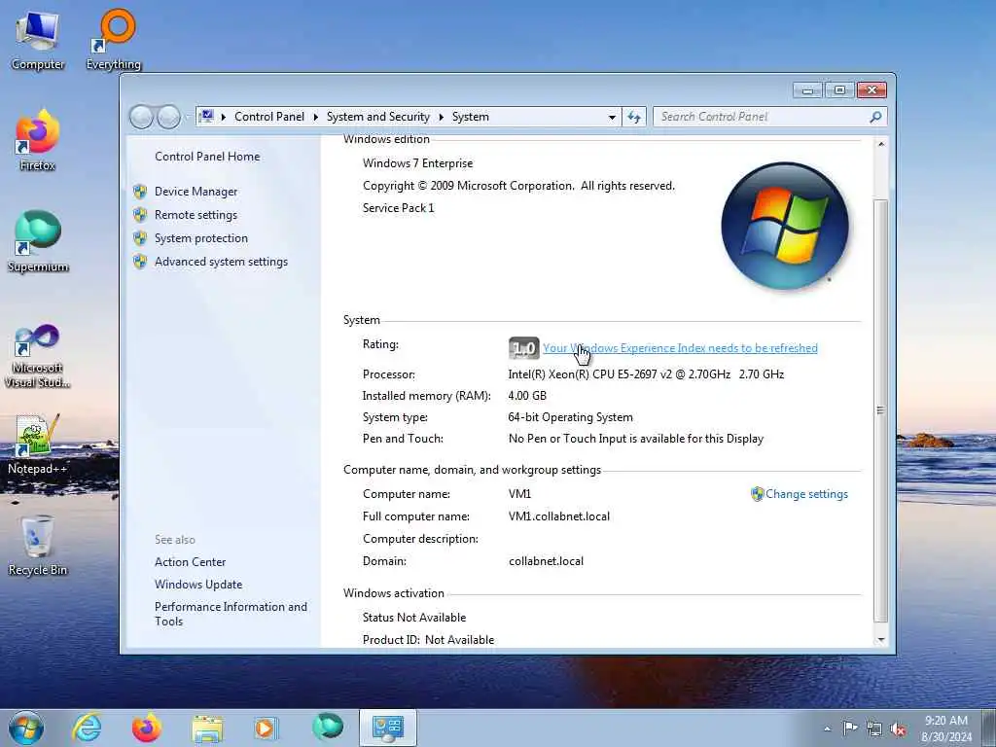Viewport: 996px width, 747px height.
Task: Open Control Panel Home
Action: tap(207, 157)
